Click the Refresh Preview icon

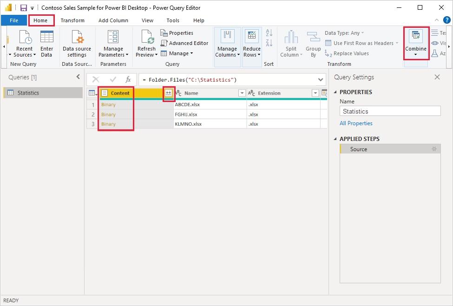146,37
